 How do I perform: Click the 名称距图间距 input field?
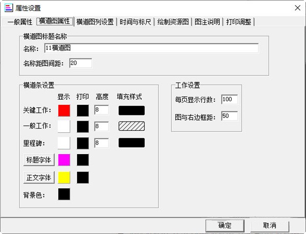[81, 63]
